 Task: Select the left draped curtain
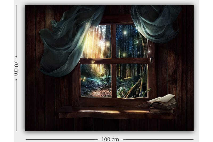(x=67, y=40)
